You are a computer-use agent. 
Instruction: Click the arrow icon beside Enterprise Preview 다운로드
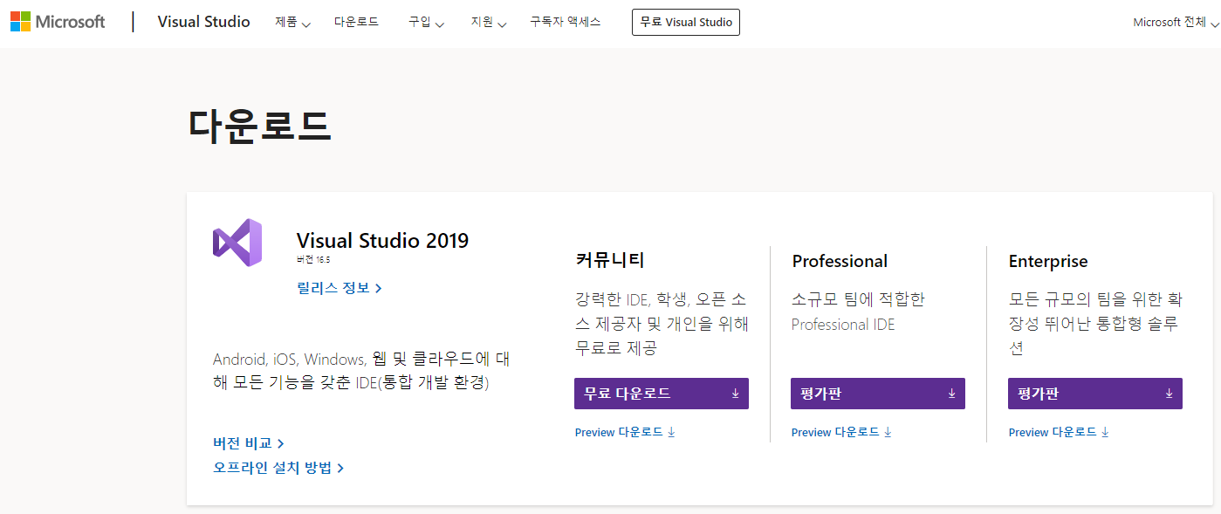tap(1105, 432)
